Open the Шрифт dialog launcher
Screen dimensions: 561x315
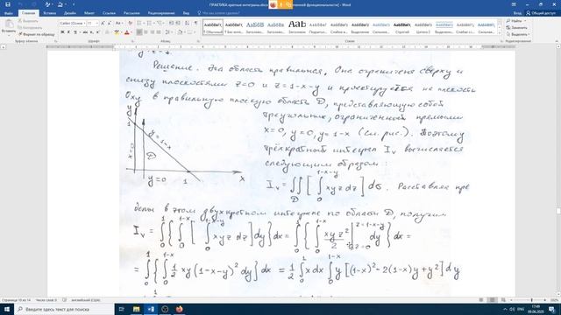[132, 41]
